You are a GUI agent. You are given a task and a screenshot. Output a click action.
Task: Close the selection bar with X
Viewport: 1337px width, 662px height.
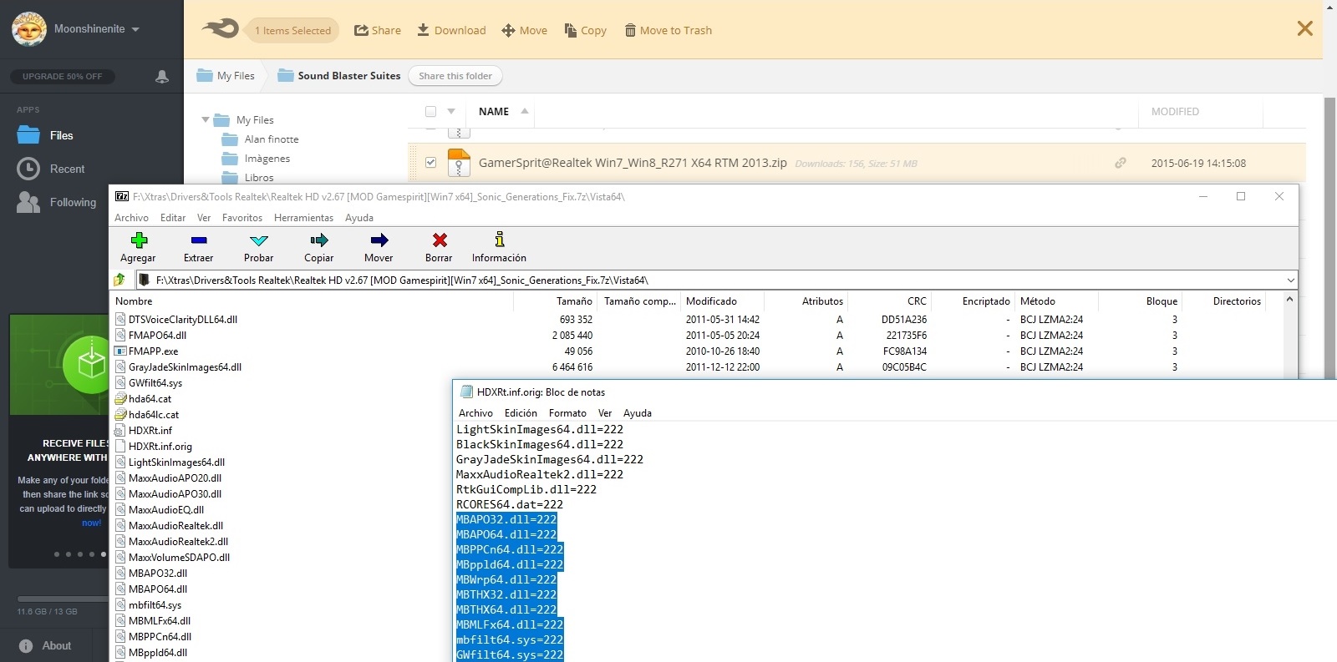pos(1304,29)
